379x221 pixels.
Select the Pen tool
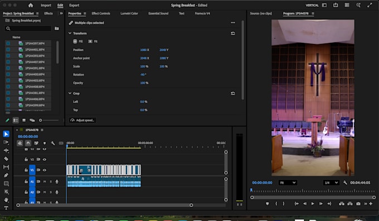6,175
